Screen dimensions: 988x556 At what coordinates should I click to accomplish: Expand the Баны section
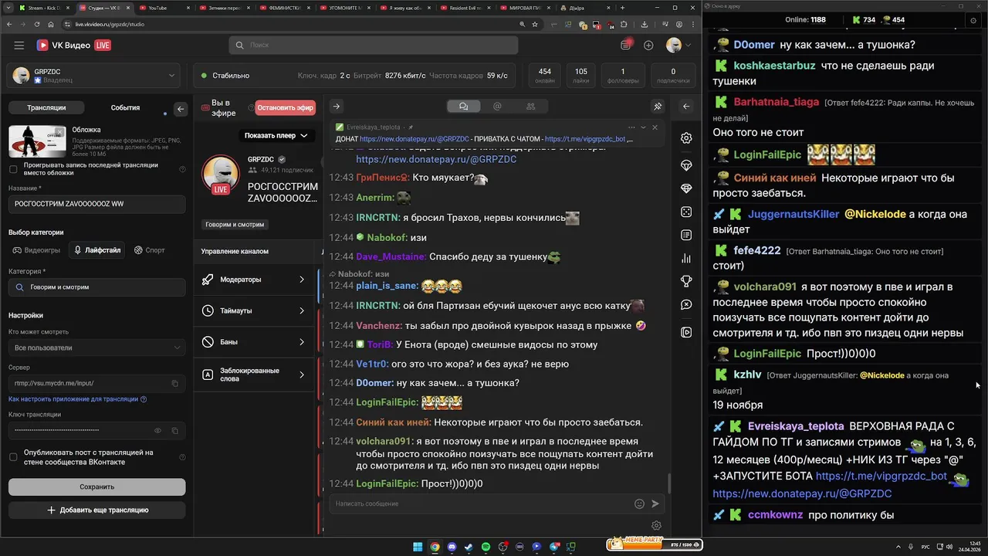(254, 341)
